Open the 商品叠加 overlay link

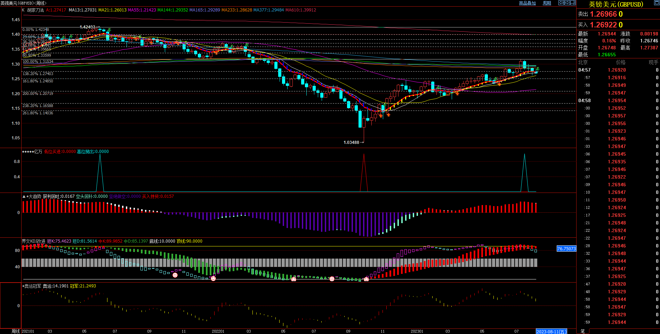[527, 3]
